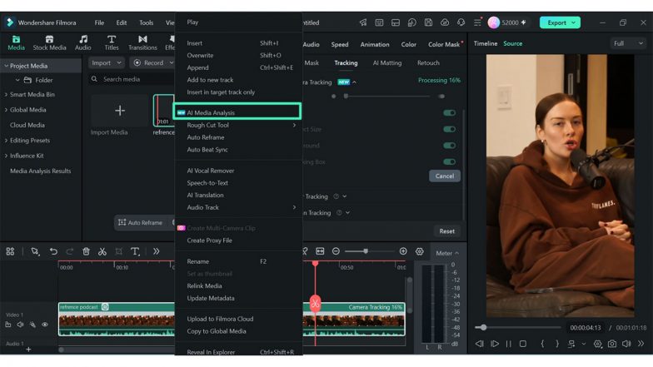
Task: Play the preview video
Action: (x=495, y=344)
